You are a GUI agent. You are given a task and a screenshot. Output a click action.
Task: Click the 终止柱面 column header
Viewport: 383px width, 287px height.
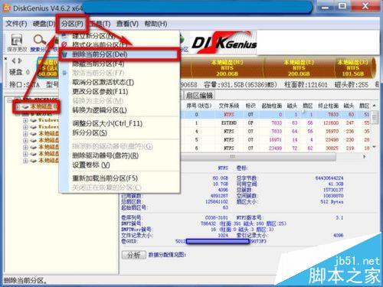coord(328,106)
